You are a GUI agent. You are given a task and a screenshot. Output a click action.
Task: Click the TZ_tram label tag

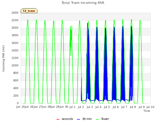(29, 11)
